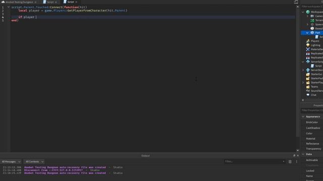
Task: Collapse the Appearance properties section
Action: [x=303, y=117]
